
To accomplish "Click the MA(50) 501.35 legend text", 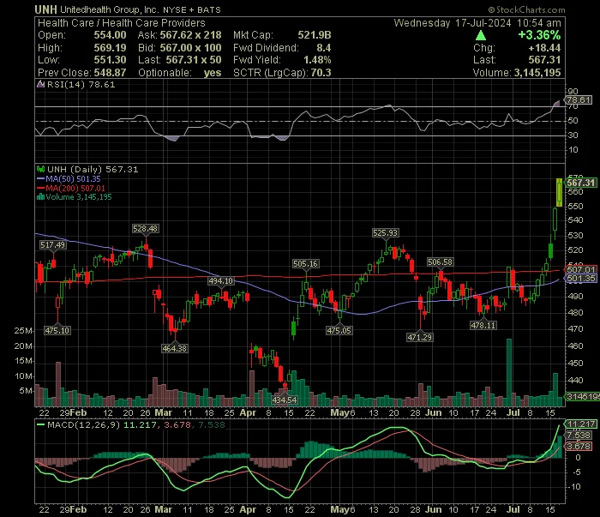I will pyautogui.click(x=73, y=178).
